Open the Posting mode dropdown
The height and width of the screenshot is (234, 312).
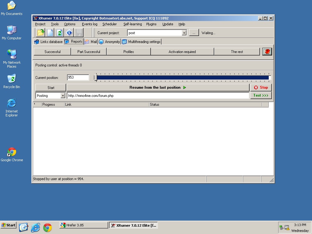63,96
